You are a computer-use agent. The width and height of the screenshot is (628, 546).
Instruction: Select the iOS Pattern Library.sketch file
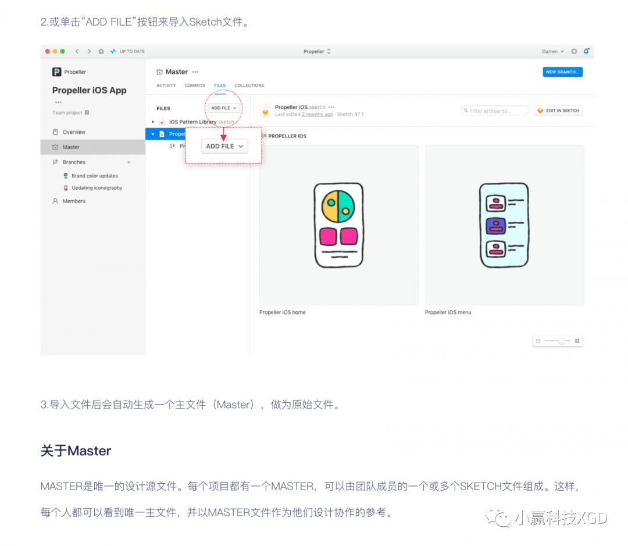pos(201,122)
